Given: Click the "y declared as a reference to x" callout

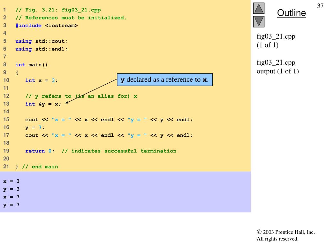Looking at the screenshot, I should [x=164, y=80].
